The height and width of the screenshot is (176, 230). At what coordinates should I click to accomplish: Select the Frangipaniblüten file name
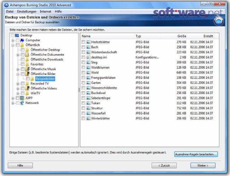click(x=103, y=78)
